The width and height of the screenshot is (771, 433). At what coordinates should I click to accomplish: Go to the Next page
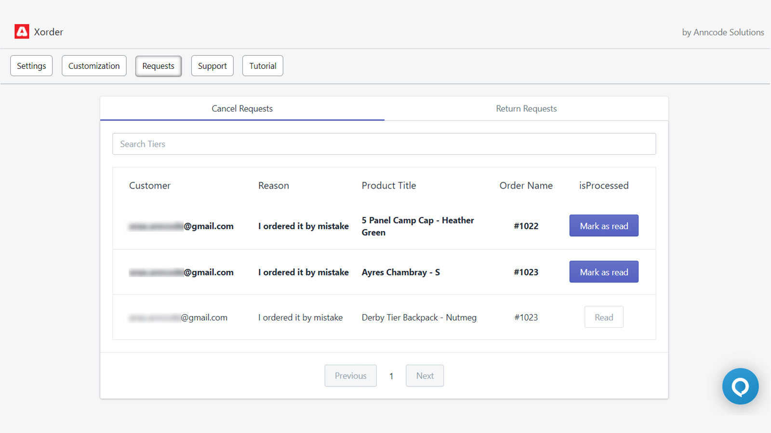[x=425, y=376]
